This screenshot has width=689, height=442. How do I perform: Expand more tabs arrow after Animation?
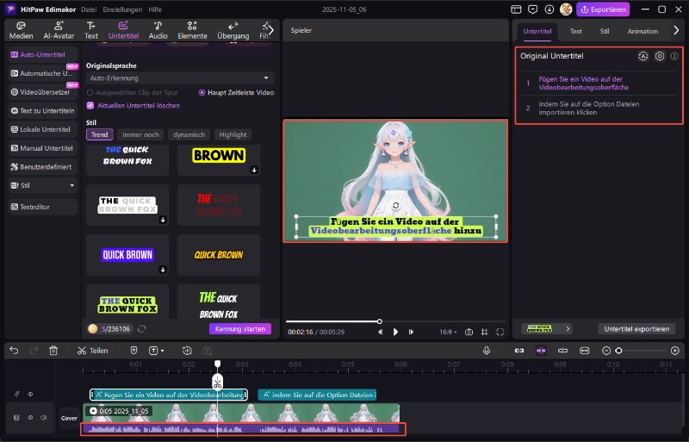(676, 30)
